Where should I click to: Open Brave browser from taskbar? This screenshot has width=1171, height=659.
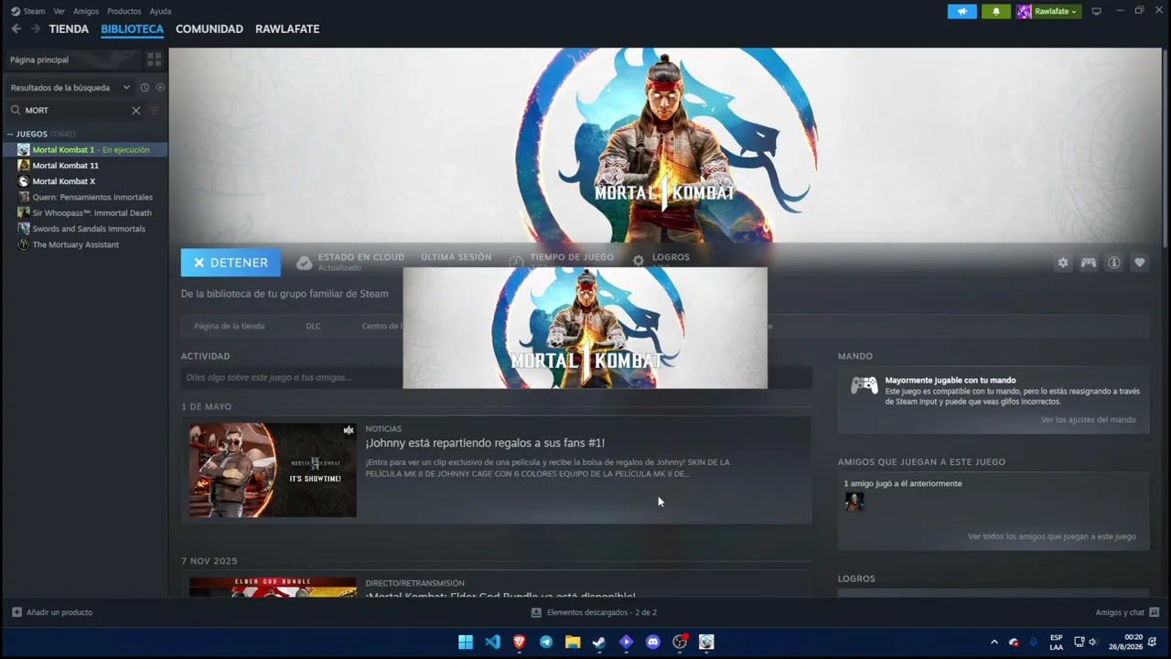point(519,642)
